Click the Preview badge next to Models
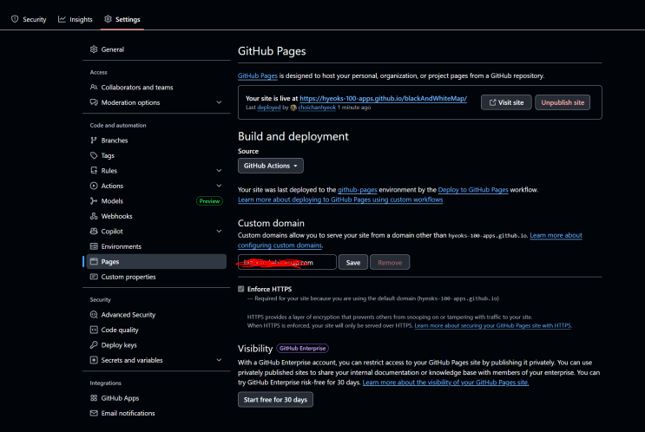This screenshot has height=432, width=645. [209, 201]
